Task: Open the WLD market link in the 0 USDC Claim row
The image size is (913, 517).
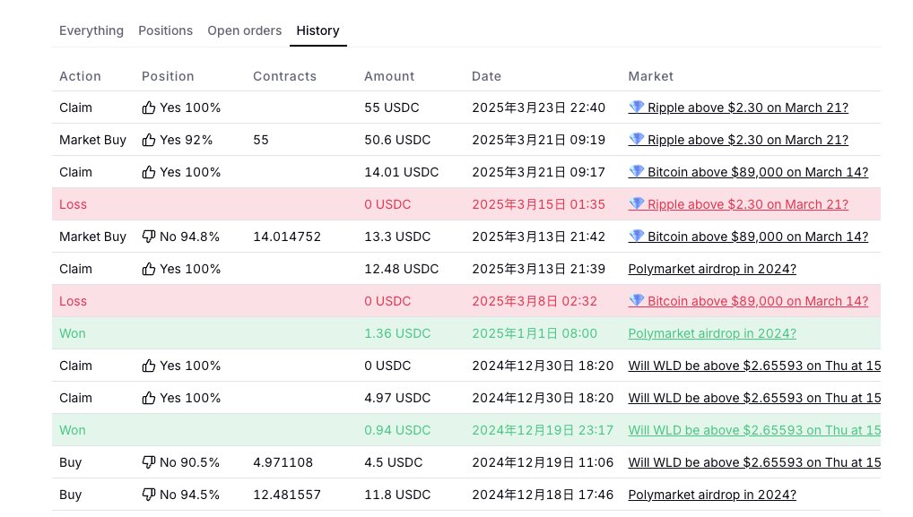Action: pos(754,366)
